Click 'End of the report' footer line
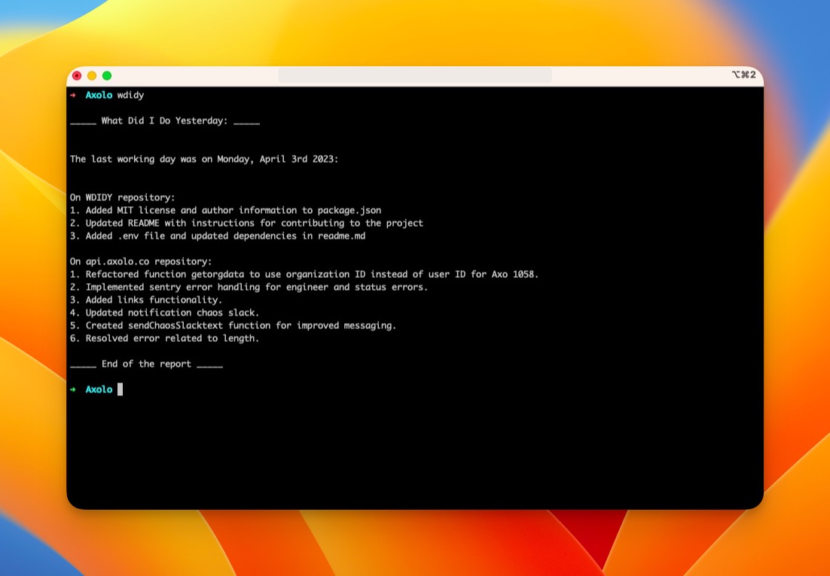This screenshot has height=576, width=830. point(146,364)
